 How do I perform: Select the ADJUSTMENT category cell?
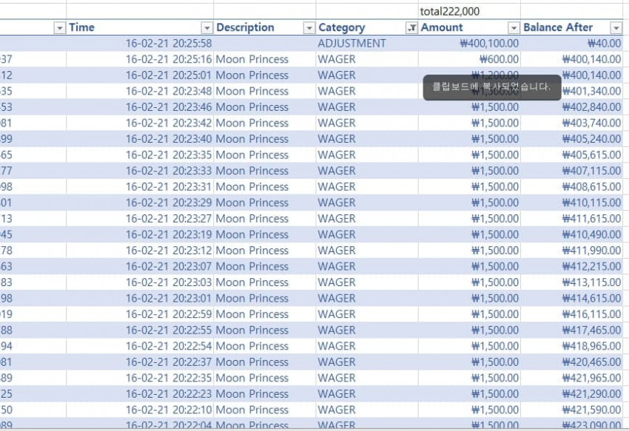[366, 44]
